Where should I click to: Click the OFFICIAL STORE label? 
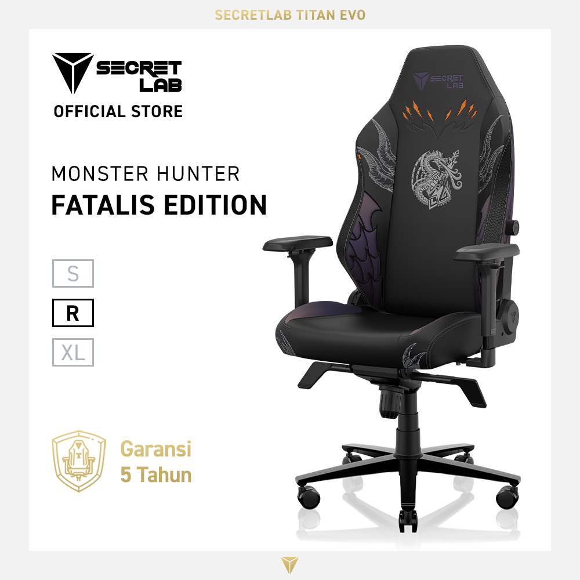[118, 111]
